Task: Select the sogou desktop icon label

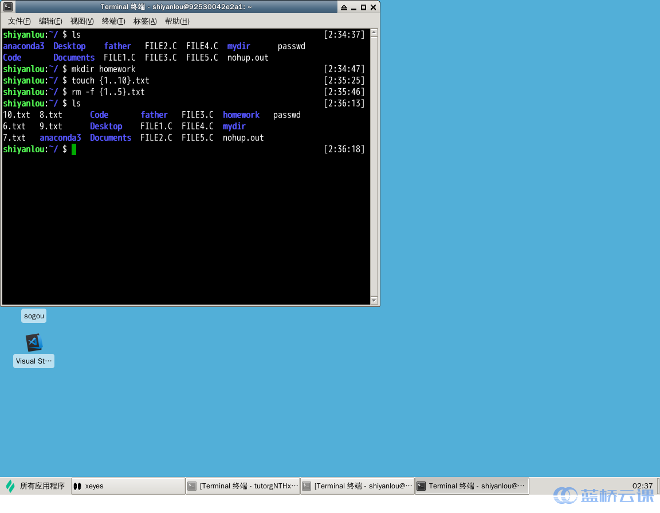Action: tap(34, 316)
